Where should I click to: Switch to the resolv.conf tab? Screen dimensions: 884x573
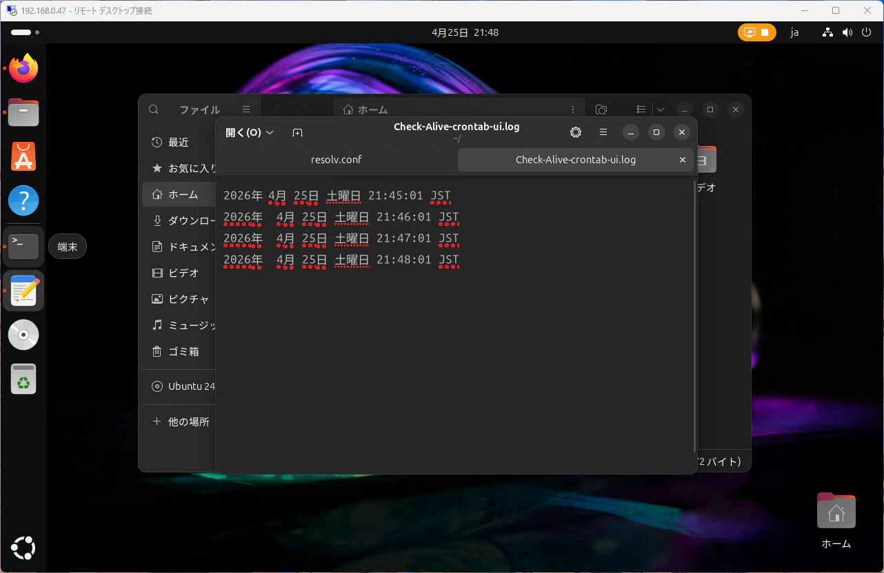click(x=336, y=160)
